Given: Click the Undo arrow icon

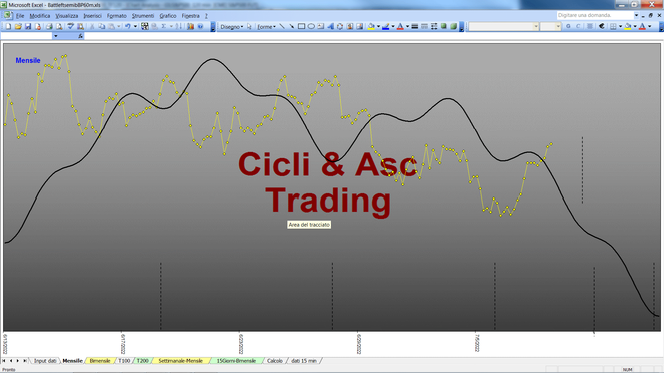Looking at the screenshot, I should point(128,26).
